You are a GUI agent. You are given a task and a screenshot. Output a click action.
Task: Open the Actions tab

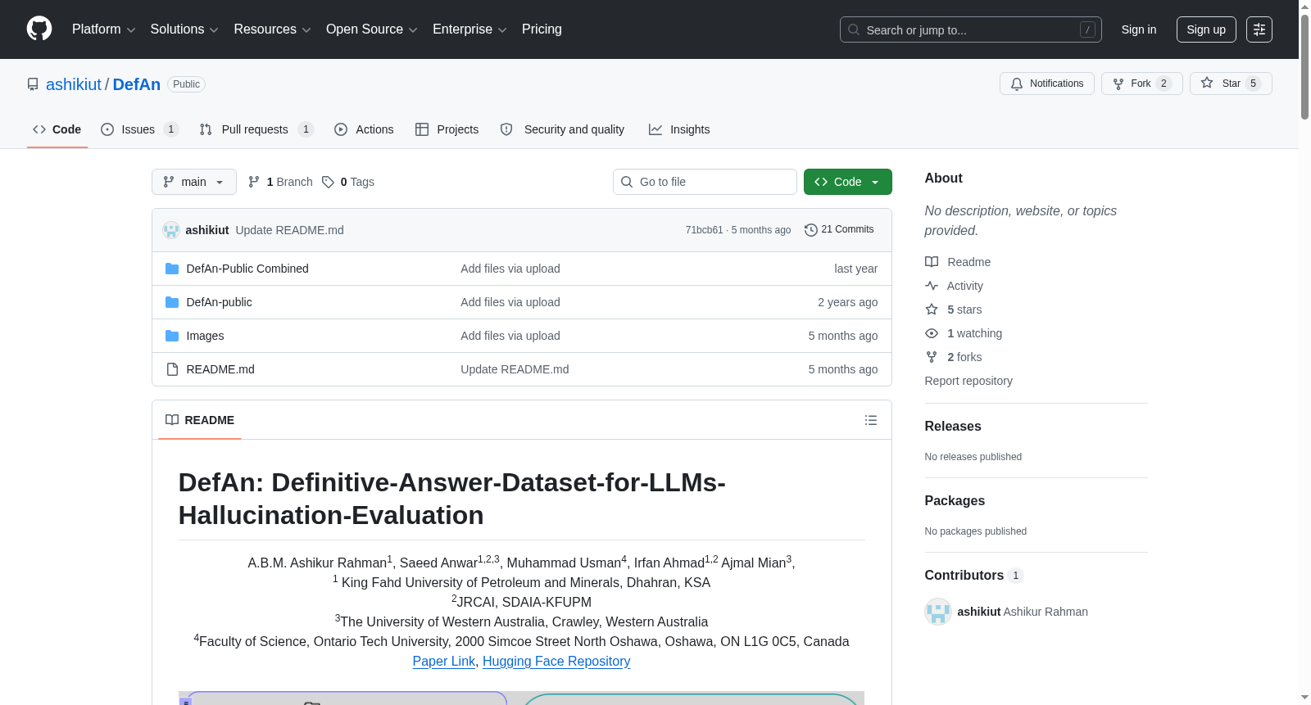tap(365, 129)
